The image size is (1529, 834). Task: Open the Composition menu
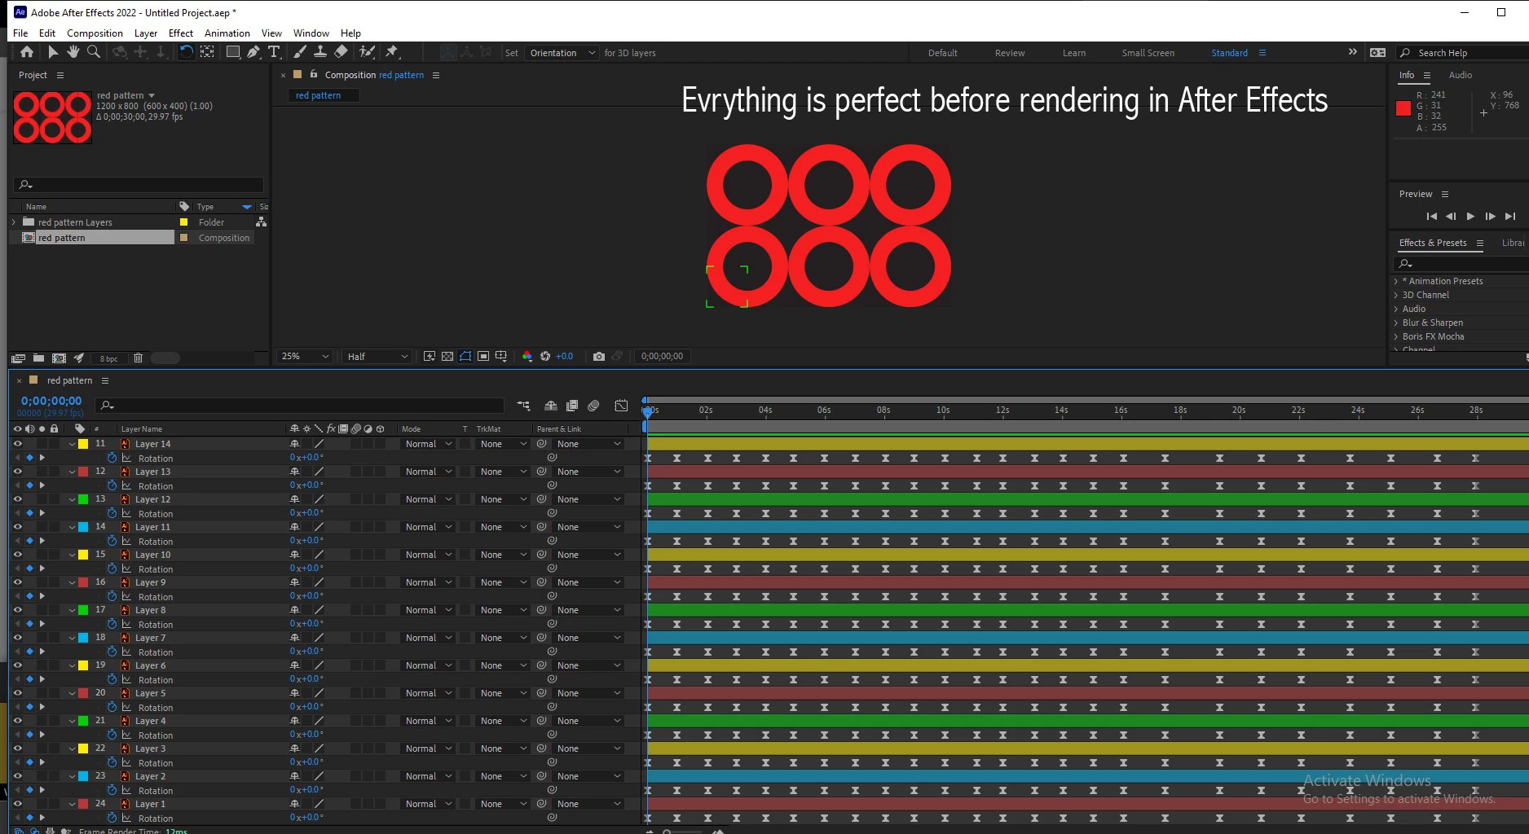tap(95, 33)
